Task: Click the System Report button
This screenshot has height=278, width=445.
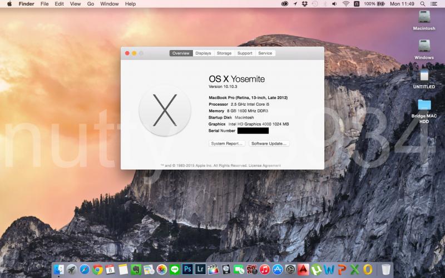Action: click(227, 143)
